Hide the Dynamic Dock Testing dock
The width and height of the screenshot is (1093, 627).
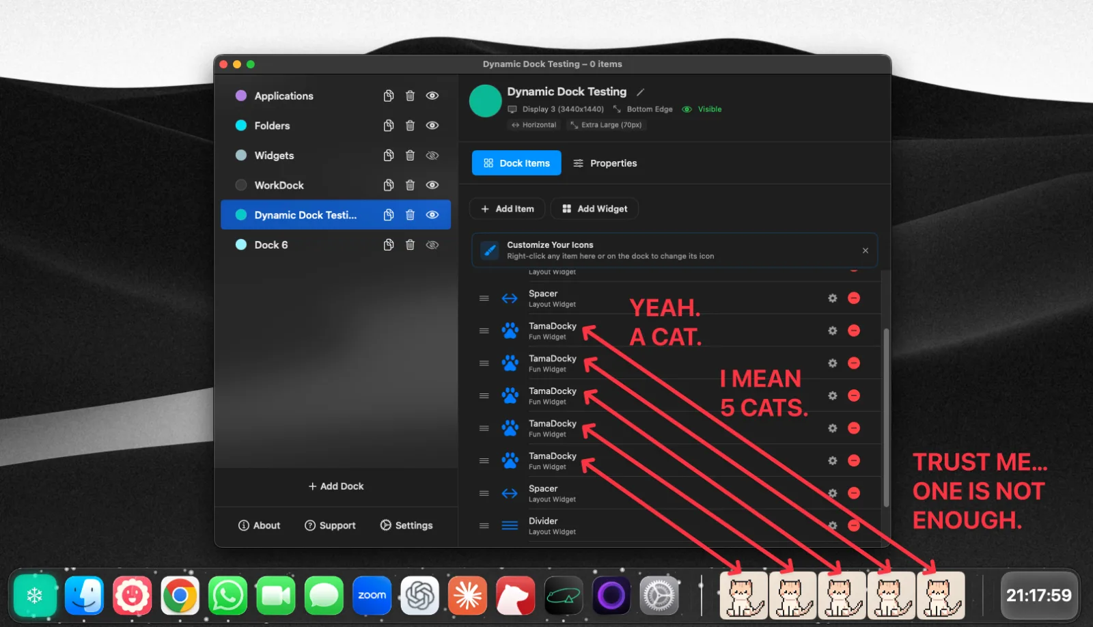(x=432, y=215)
